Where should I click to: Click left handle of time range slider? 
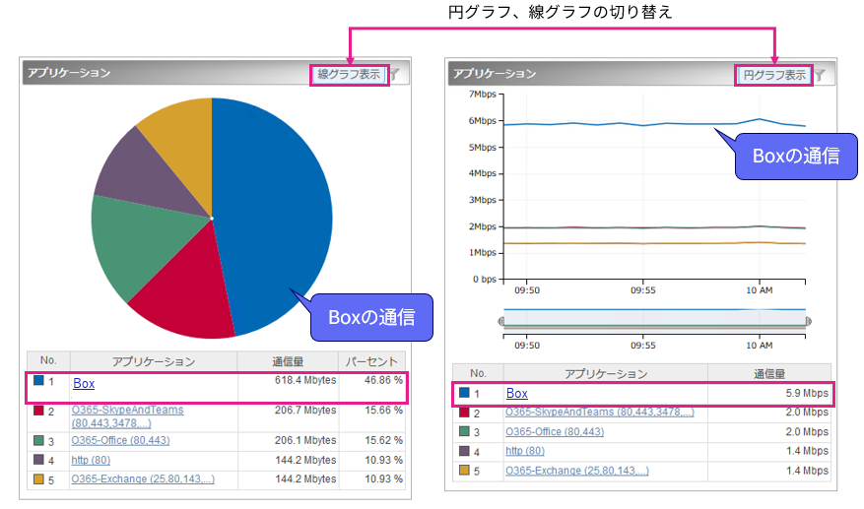coord(501,321)
